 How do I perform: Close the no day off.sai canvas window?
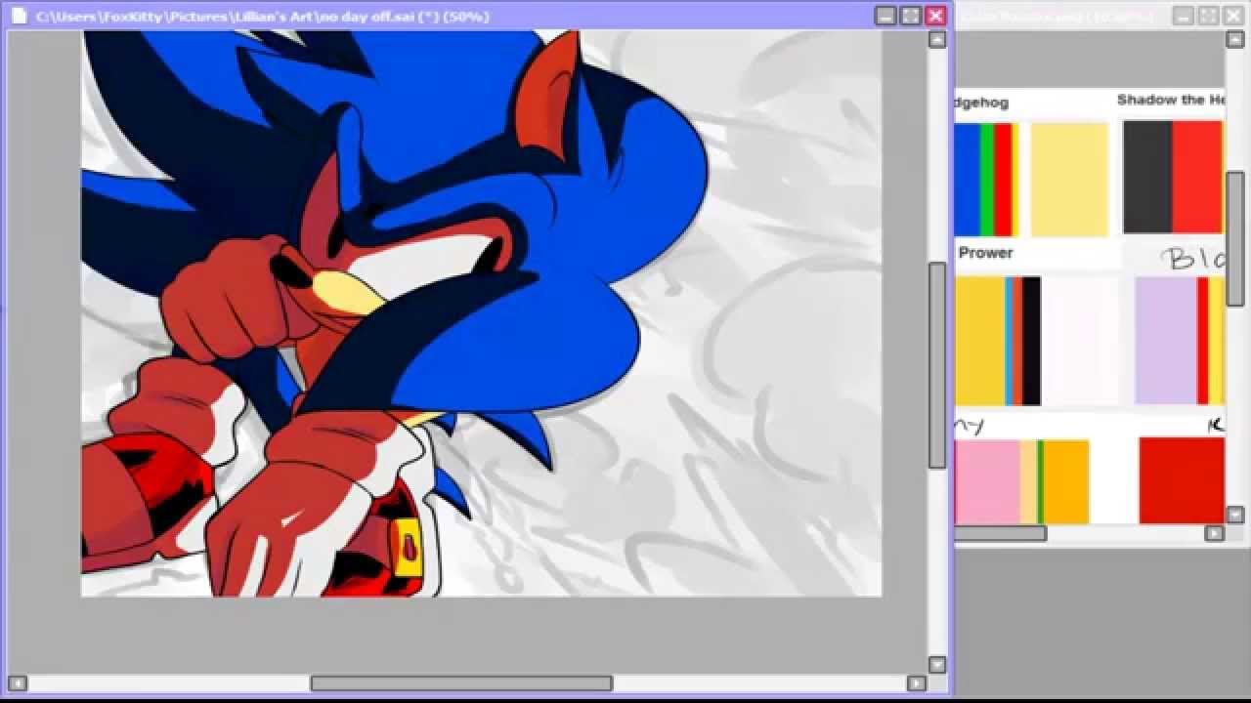click(936, 16)
